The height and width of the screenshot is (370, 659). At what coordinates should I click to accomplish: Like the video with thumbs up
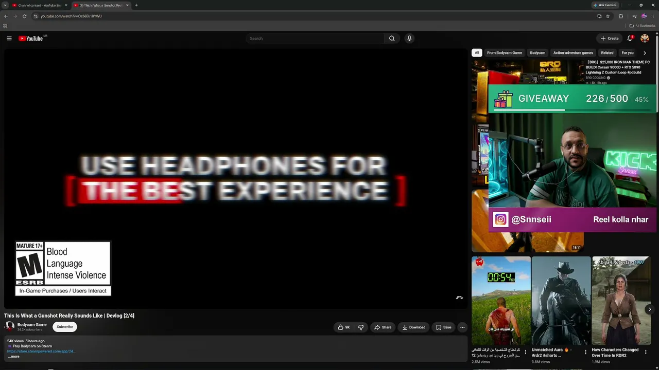pyautogui.click(x=344, y=327)
